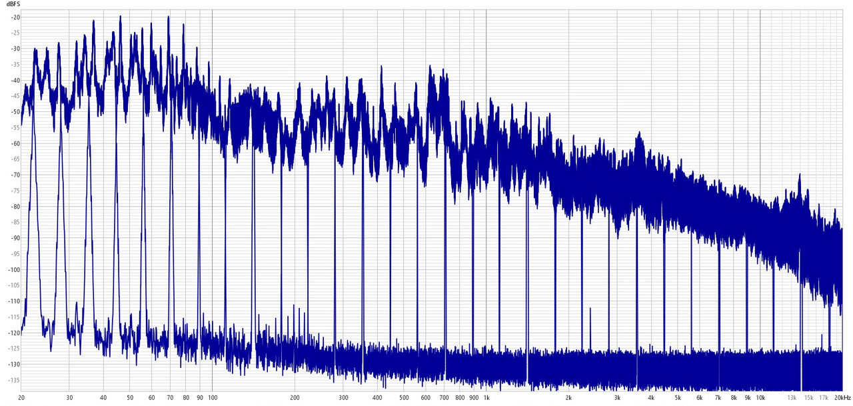
Task: Click the 40 Hz frequency axis label
Action: tap(103, 397)
